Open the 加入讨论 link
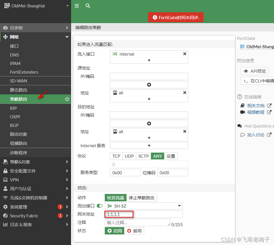This screenshot has width=274, height=245. pos(256,135)
